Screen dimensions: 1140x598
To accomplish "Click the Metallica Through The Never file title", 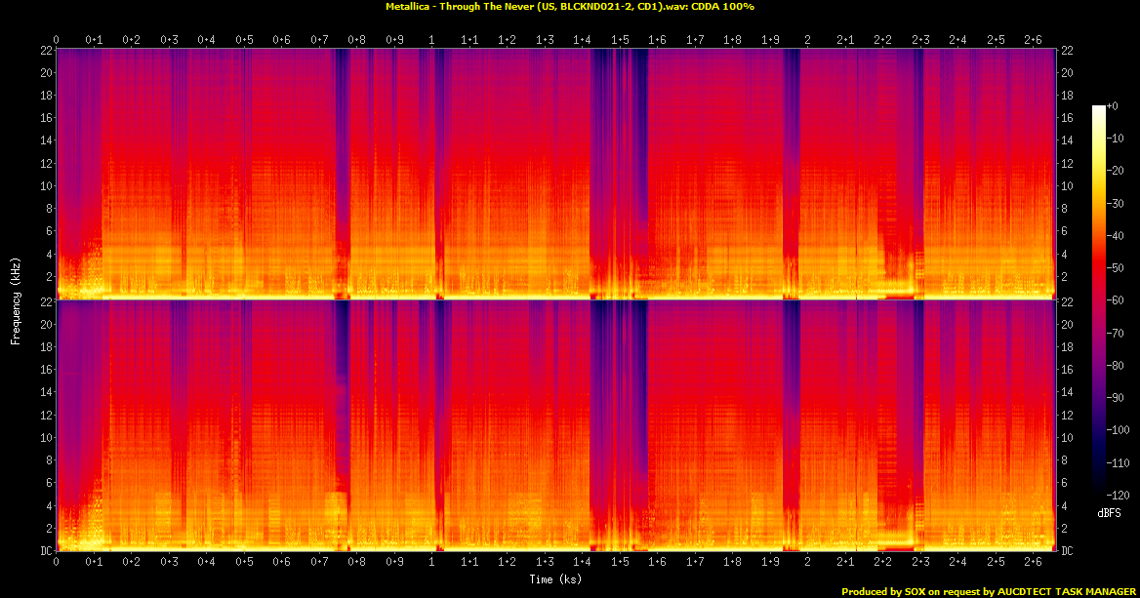I will (570, 7).
